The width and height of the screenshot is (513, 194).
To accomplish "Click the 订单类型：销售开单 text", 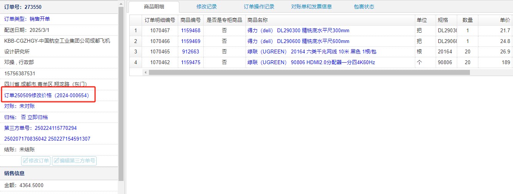I will (27, 19).
